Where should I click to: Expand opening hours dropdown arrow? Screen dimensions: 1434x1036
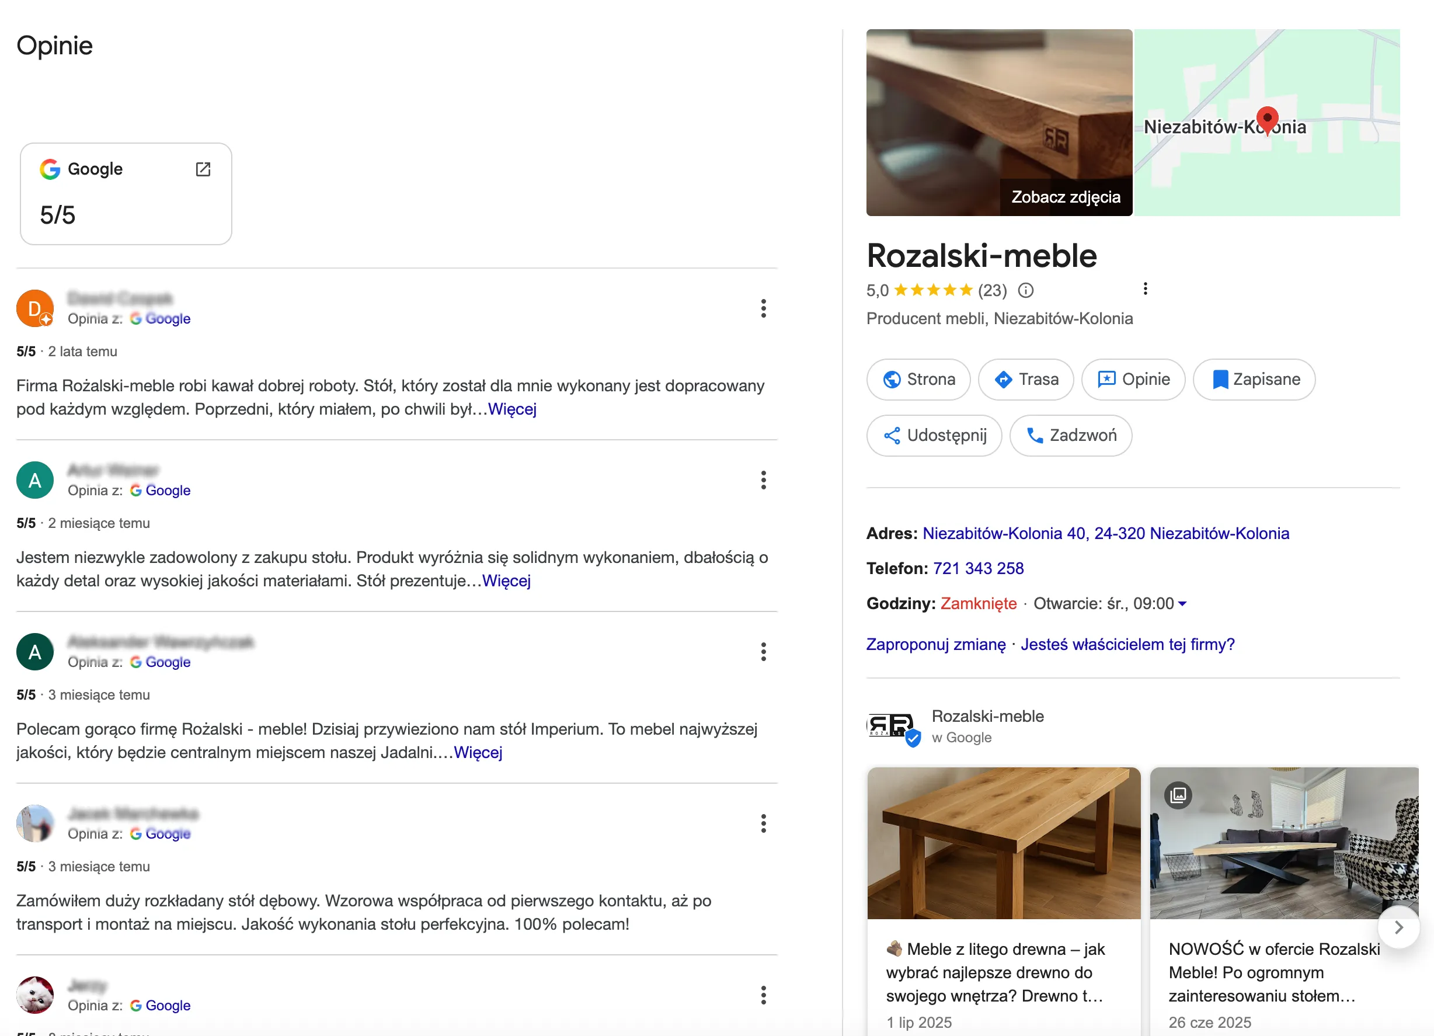pos(1182,603)
